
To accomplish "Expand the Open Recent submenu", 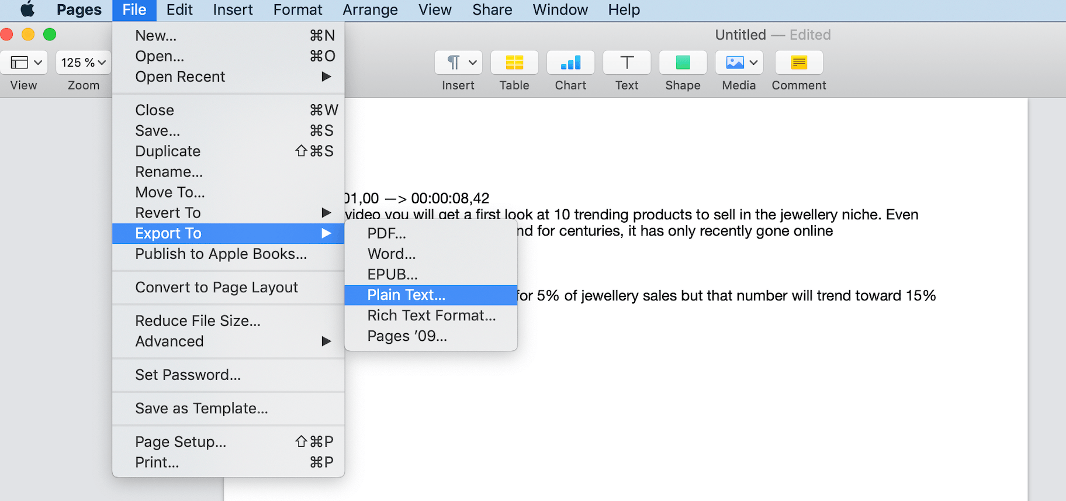I will point(228,77).
